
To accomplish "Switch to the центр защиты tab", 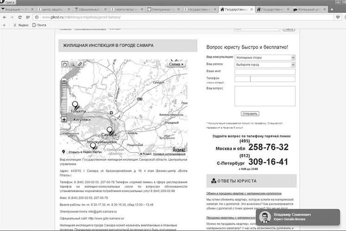I will click(52, 9).
